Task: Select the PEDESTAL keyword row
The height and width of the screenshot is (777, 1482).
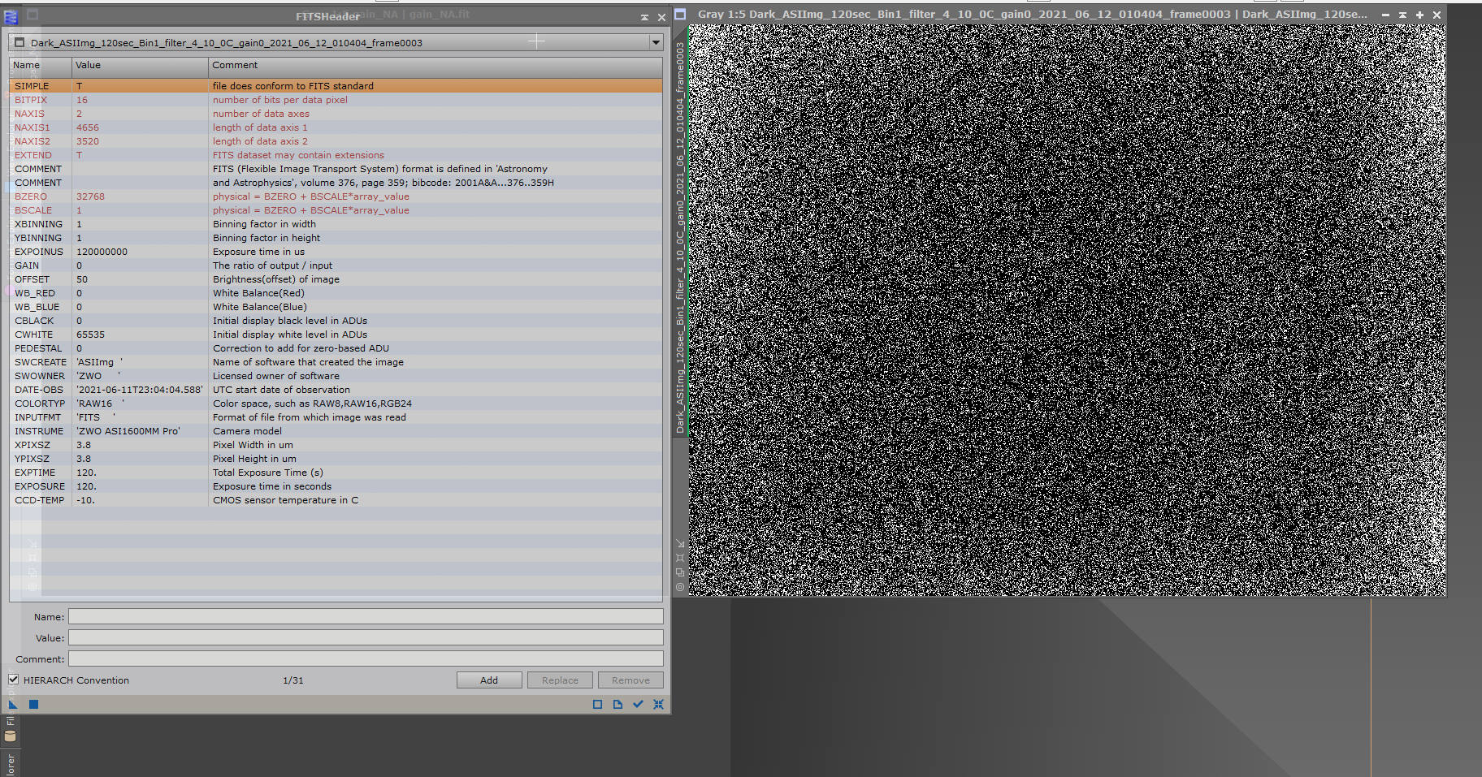Action: point(336,348)
